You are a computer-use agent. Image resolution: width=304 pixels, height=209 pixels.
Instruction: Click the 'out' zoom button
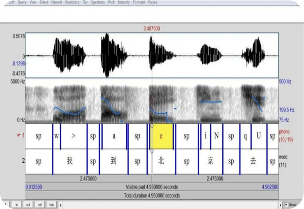point(28,205)
